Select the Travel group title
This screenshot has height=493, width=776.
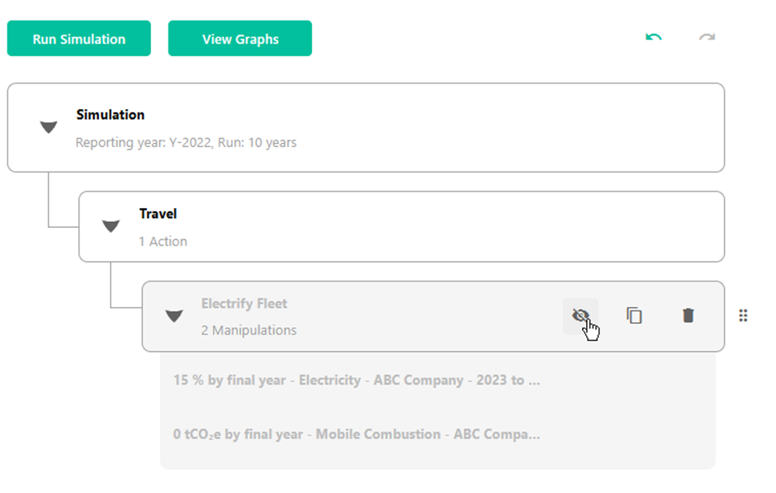(158, 214)
